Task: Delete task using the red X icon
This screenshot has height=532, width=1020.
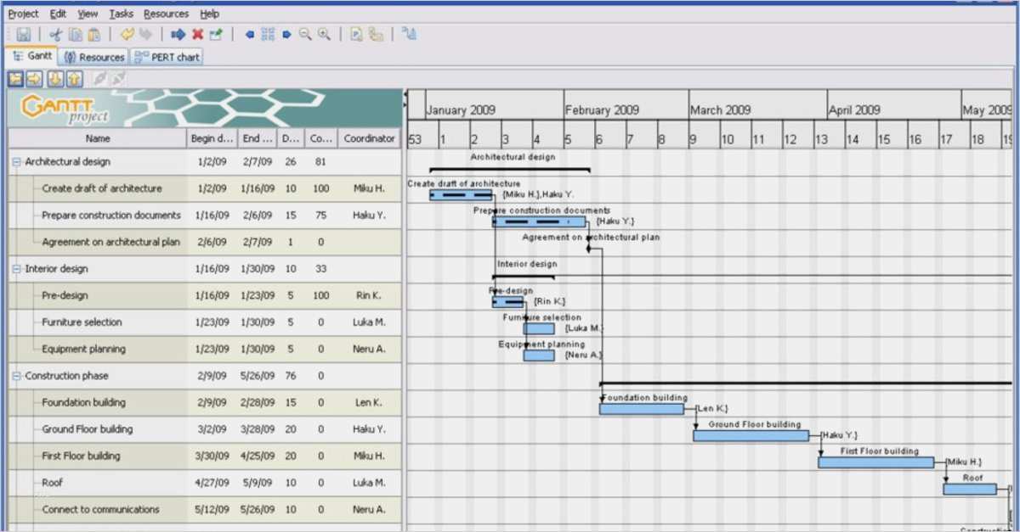Action: (197, 35)
